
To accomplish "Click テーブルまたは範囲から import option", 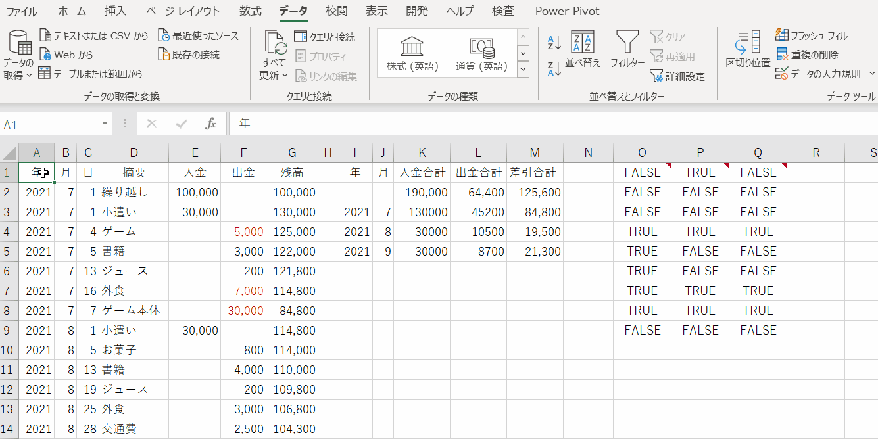I will tap(92, 71).
